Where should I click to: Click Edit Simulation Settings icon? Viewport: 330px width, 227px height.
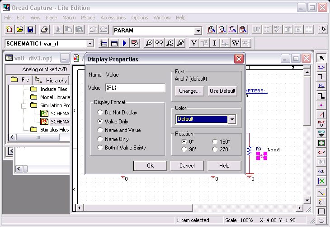114,43
